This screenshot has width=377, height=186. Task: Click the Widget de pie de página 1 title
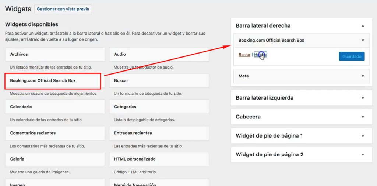[269, 136]
